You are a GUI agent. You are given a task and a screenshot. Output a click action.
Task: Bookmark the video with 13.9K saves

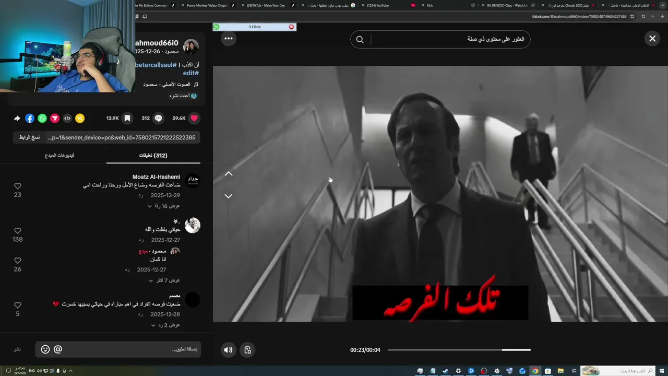point(127,118)
